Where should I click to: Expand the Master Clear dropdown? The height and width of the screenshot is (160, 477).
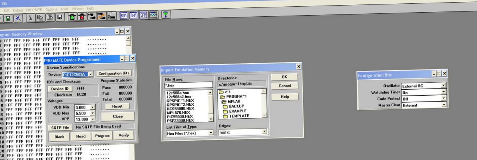point(443,105)
